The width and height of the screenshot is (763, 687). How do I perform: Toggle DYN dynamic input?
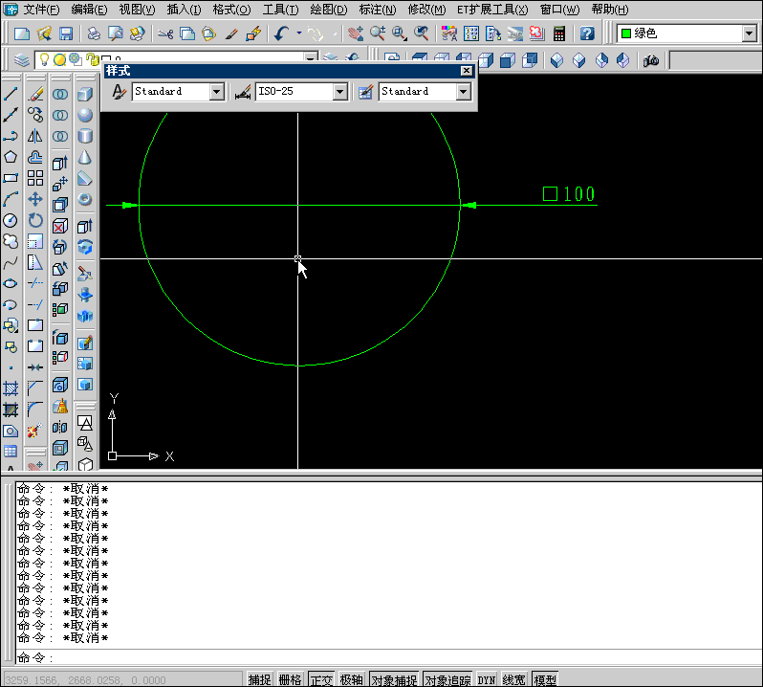[x=486, y=679]
